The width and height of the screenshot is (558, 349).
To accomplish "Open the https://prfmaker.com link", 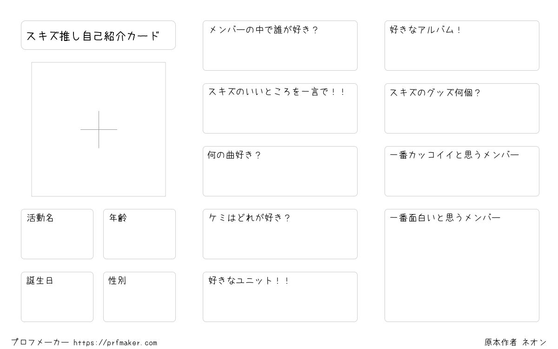I will (115, 342).
